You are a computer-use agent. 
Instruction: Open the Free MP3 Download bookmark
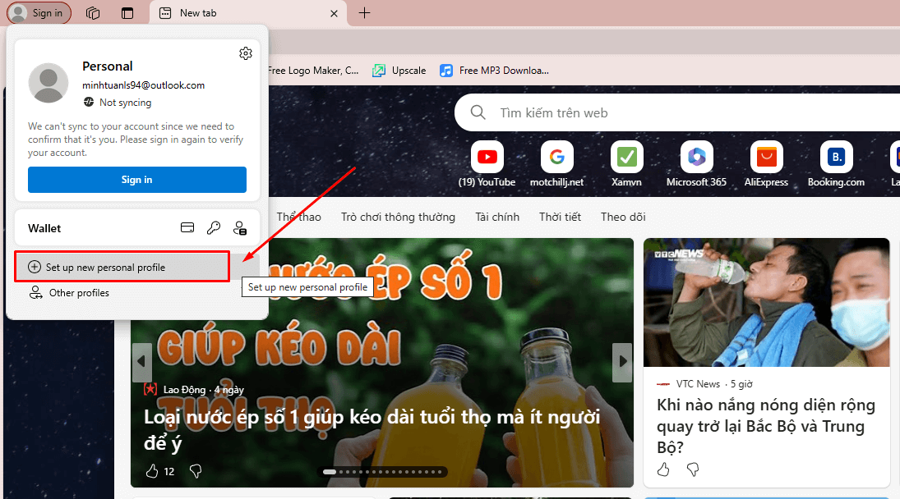(494, 71)
